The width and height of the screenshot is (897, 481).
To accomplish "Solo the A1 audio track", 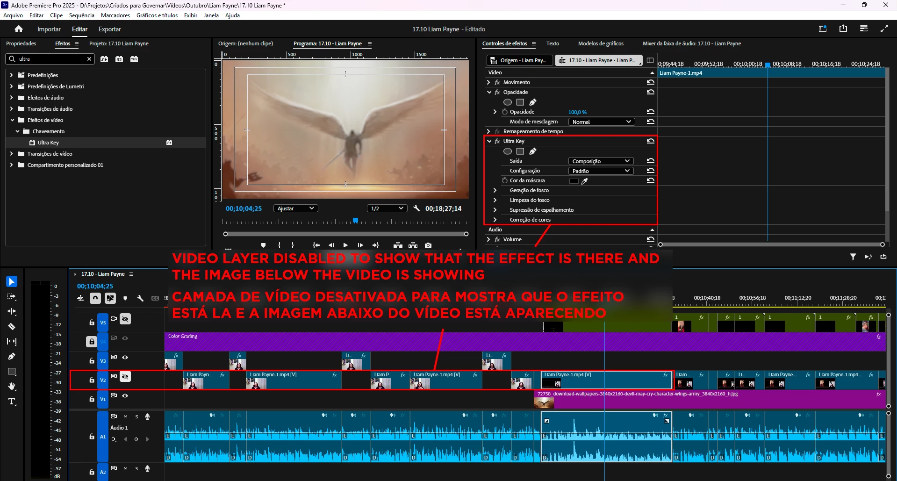I will pyautogui.click(x=136, y=416).
